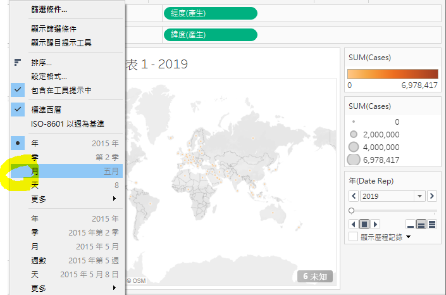Click the 經度(產生) green pill
Viewport: 446px width, 295px height.
pyautogui.click(x=211, y=13)
